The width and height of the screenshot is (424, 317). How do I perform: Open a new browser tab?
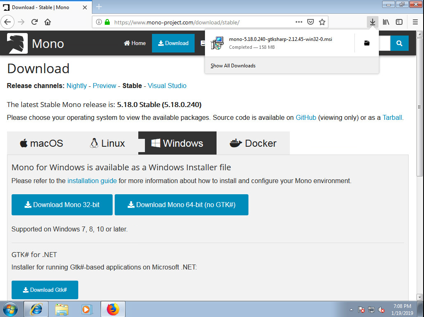click(x=99, y=7)
